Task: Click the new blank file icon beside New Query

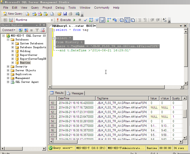Action: pos(27,14)
